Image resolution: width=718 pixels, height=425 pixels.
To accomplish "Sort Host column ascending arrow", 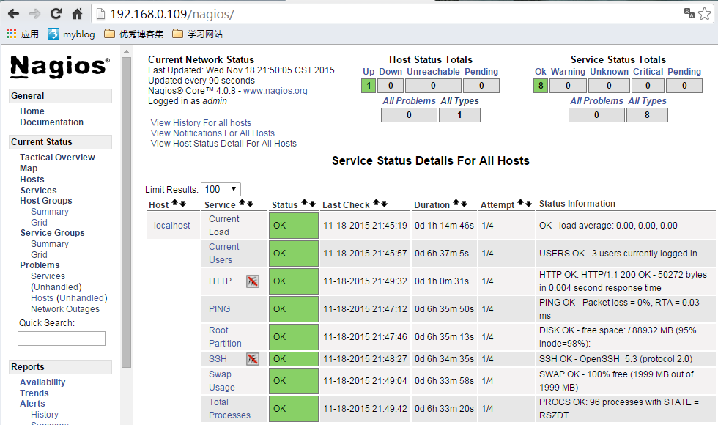I will [175, 204].
